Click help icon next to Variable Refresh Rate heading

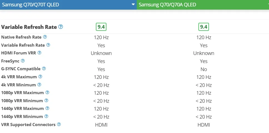click(61, 27)
